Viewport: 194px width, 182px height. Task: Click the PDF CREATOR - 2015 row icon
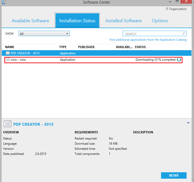tap(8, 53)
